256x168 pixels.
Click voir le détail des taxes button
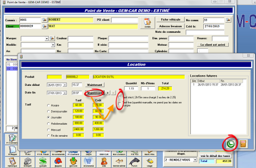tap(215, 156)
